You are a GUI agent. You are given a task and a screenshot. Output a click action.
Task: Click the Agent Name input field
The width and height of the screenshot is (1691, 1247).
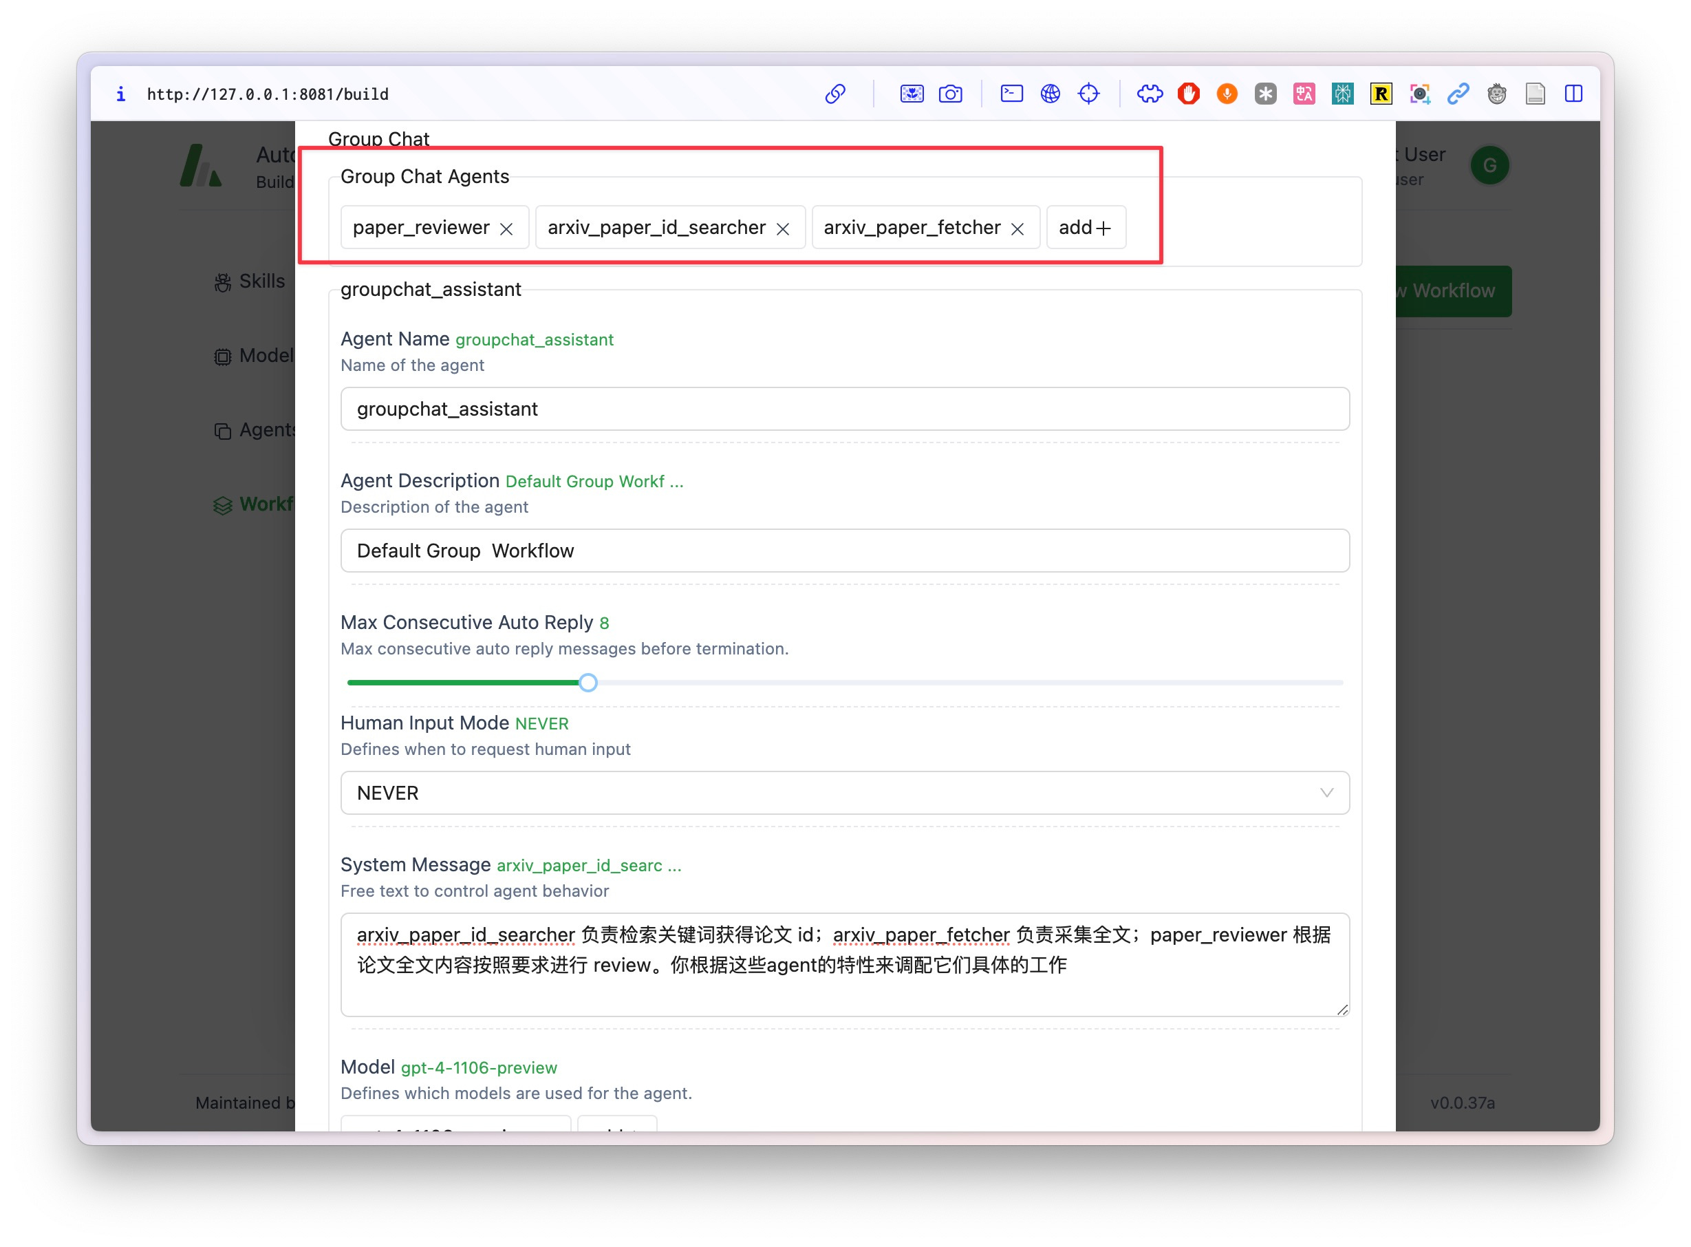coord(844,409)
